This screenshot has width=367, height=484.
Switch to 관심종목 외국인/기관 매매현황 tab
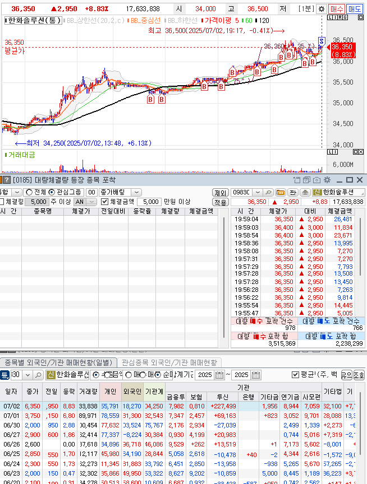(169, 362)
